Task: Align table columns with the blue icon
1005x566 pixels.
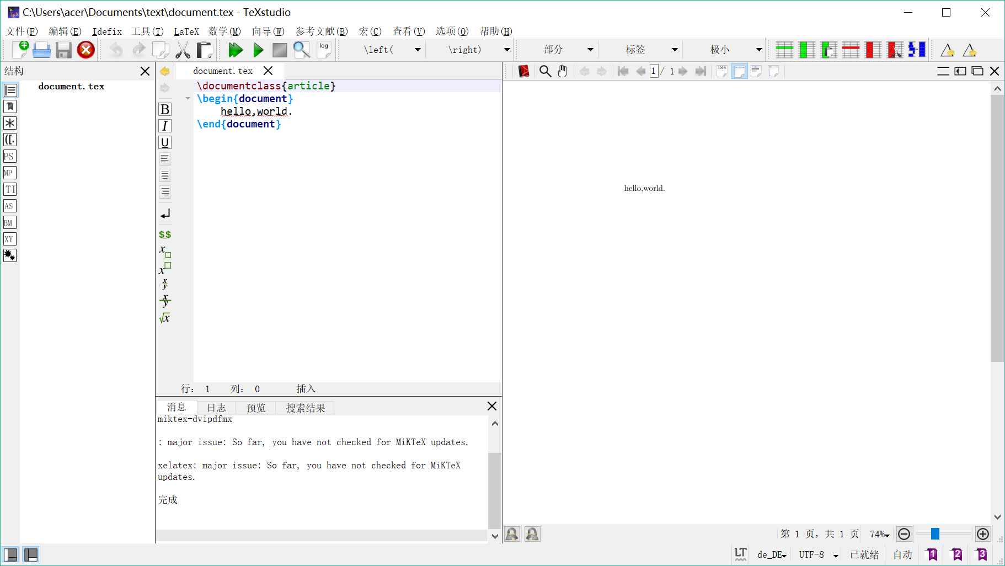Action: pyautogui.click(x=917, y=50)
